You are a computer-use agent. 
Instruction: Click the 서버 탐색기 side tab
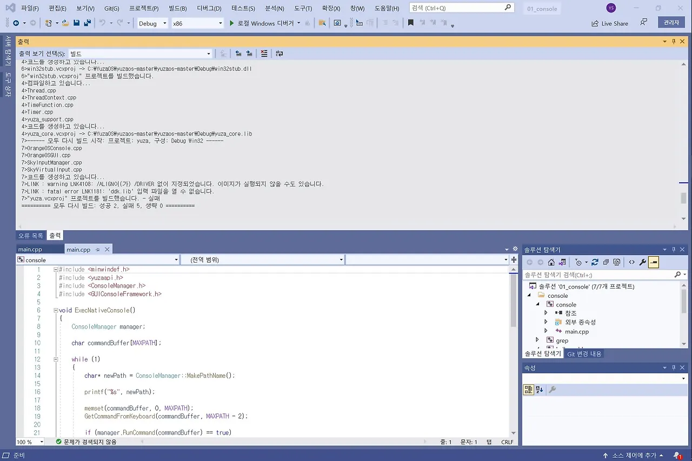pos(8,51)
